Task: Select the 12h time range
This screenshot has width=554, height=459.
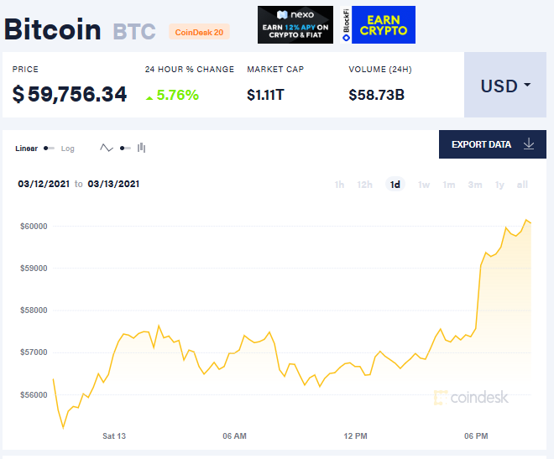Action: (x=365, y=185)
